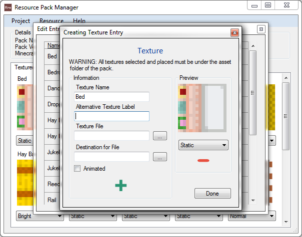
Task: Click the Texture File path field
Action: coord(111,136)
